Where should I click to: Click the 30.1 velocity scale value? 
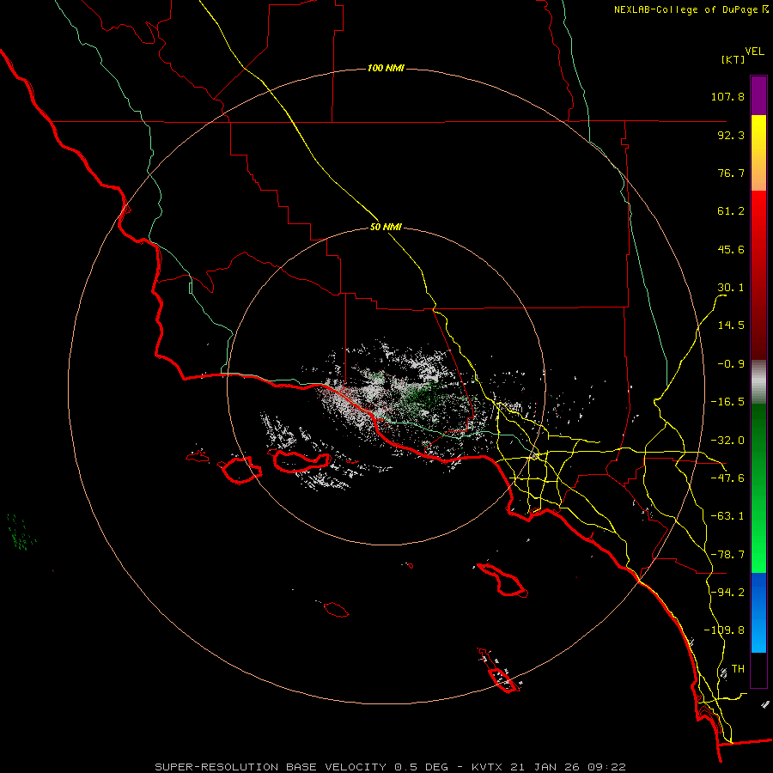[x=731, y=288]
